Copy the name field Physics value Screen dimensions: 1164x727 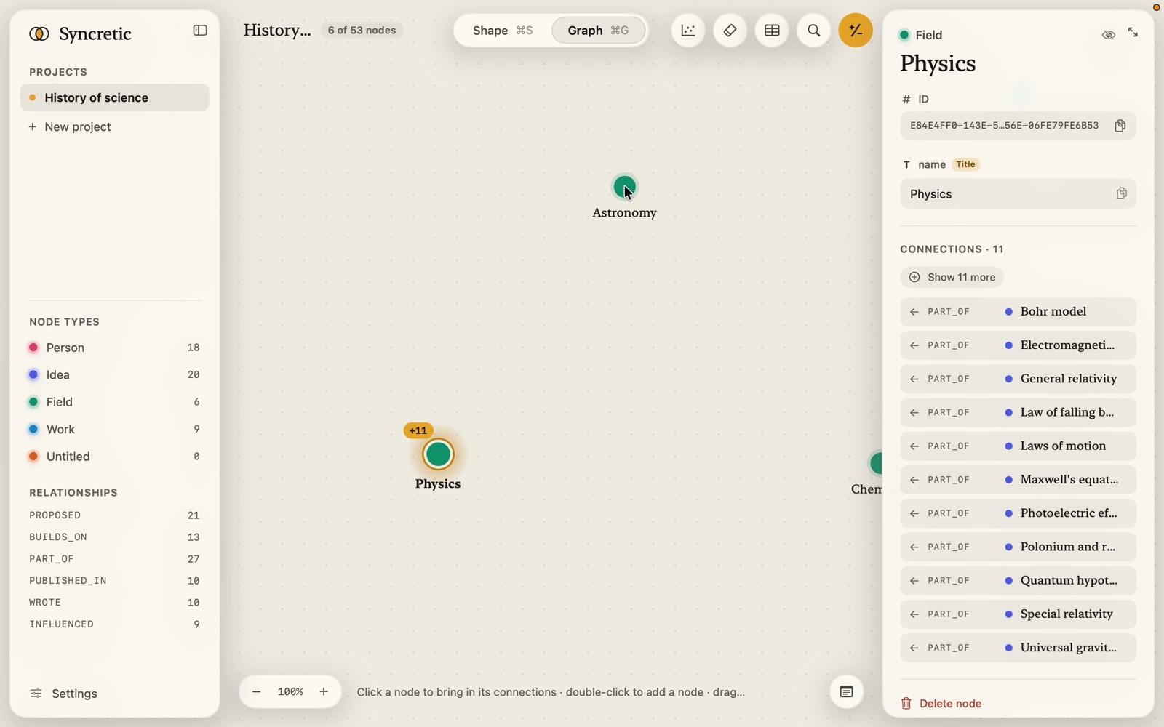tap(1121, 194)
